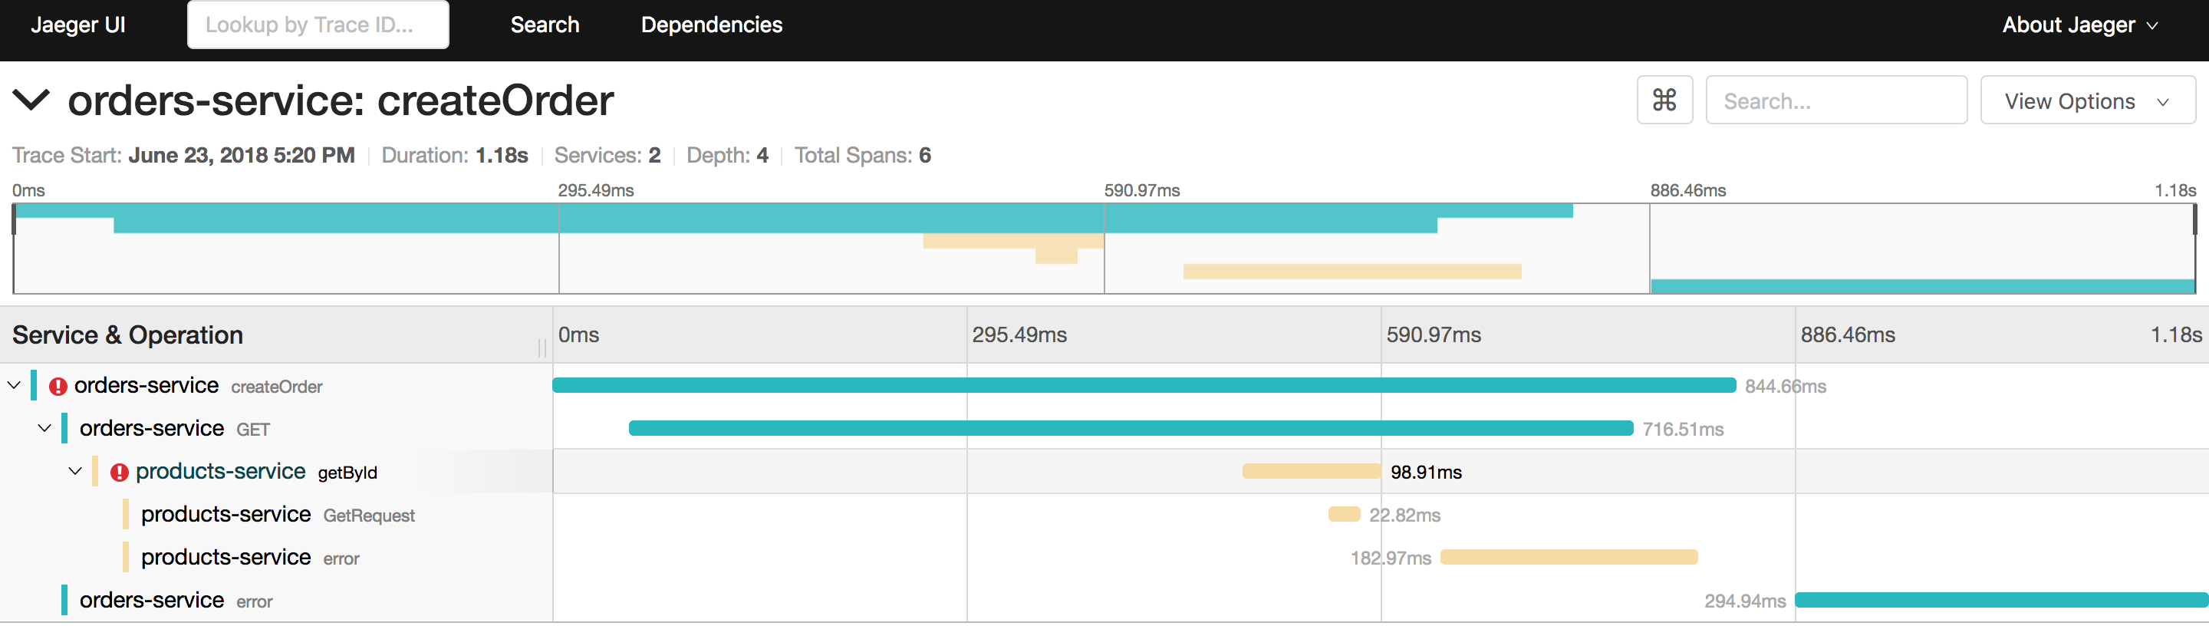The width and height of the screenshot is (2209, 626).
Task: Collapse orders-service createOrder span children
Action: pyautogui.click(x=14, y=386)
